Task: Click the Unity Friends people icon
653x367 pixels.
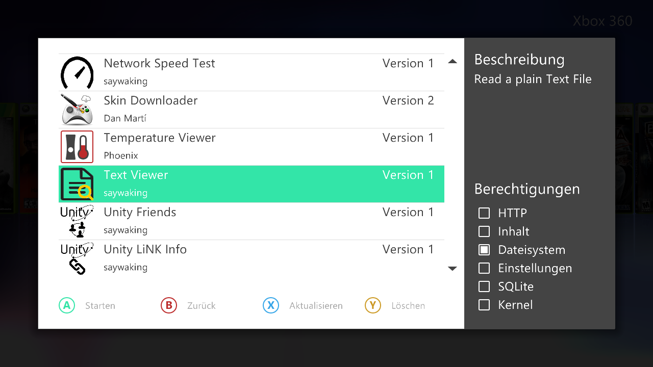Action: click(77, 221)
